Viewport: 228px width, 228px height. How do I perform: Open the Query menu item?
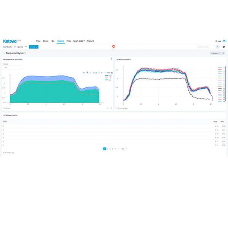click(x=46, y=41)
